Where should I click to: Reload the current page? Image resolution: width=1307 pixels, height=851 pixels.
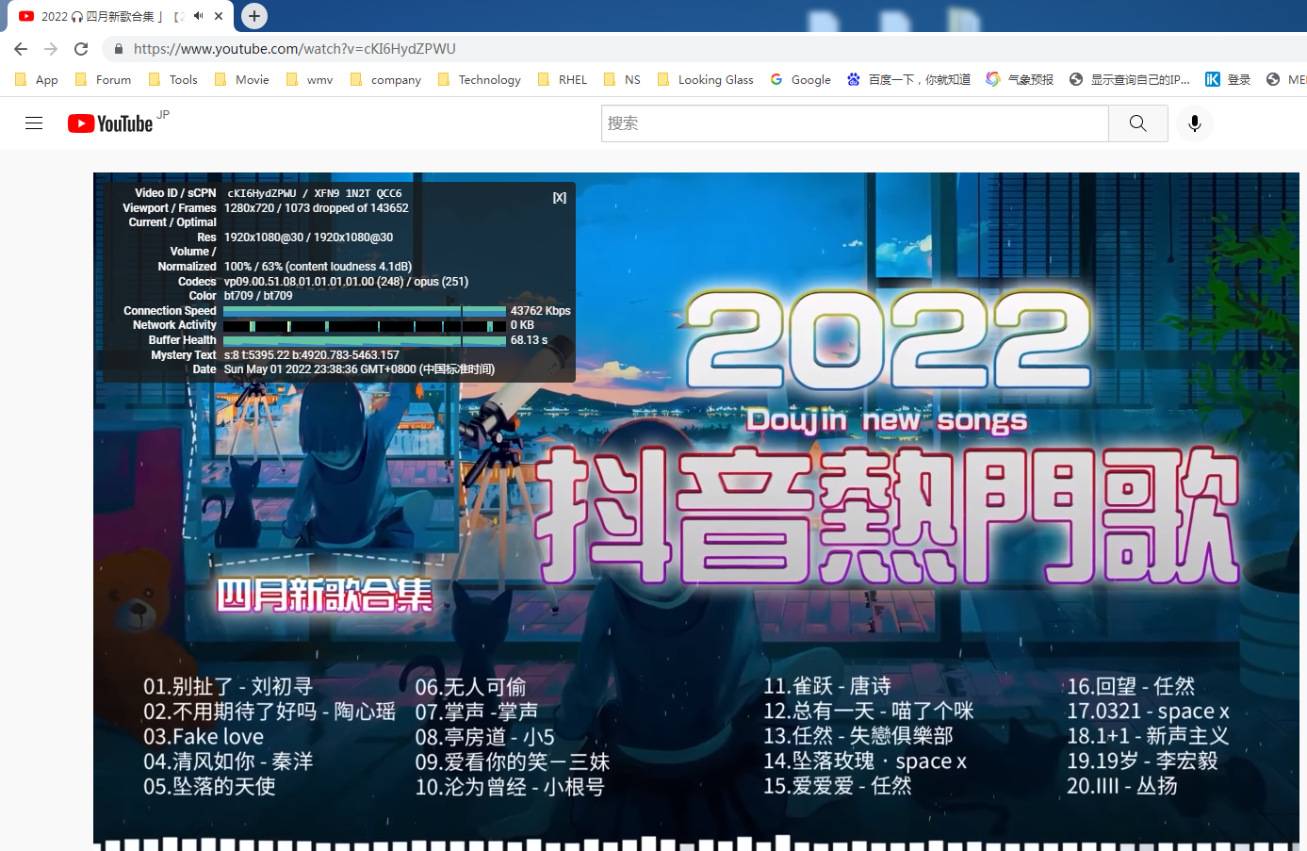pyautogui.click(x=81, y=49)
